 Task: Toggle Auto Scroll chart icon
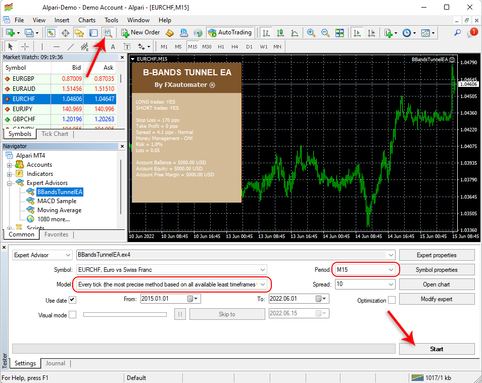357,33
